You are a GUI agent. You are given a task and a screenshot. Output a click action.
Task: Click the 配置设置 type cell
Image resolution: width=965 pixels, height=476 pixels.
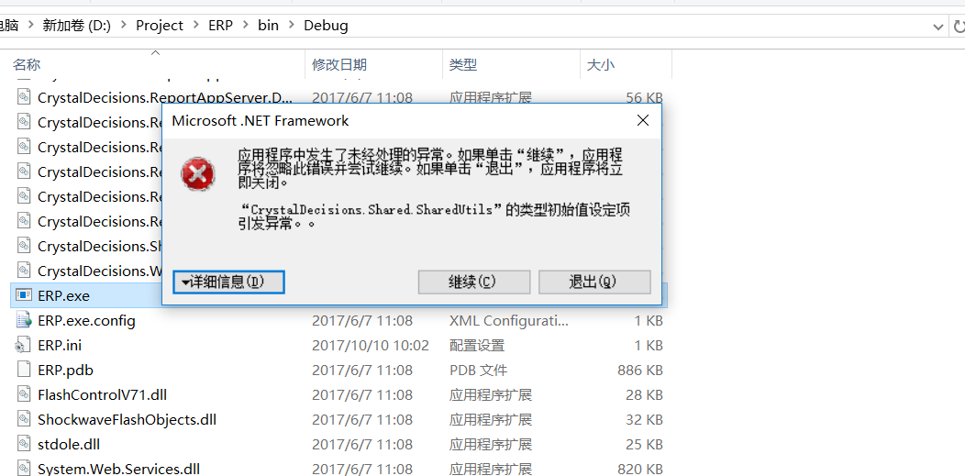tap(477, 346)
